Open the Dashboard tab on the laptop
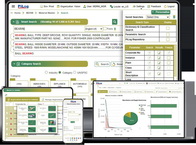This screenshot has height=145, width=196. click(103, 92)
